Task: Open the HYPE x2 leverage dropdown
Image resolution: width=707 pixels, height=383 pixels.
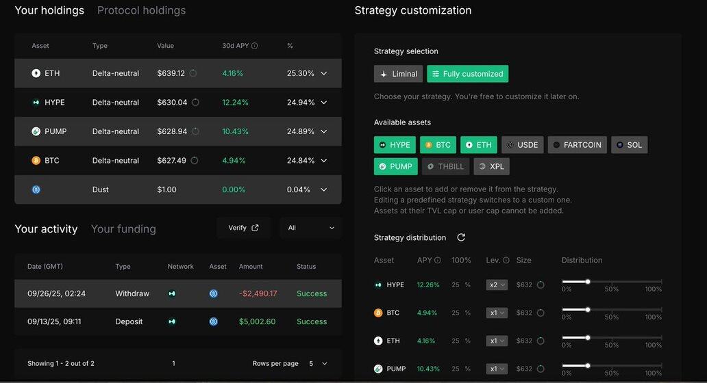Action: click(497, 285)
